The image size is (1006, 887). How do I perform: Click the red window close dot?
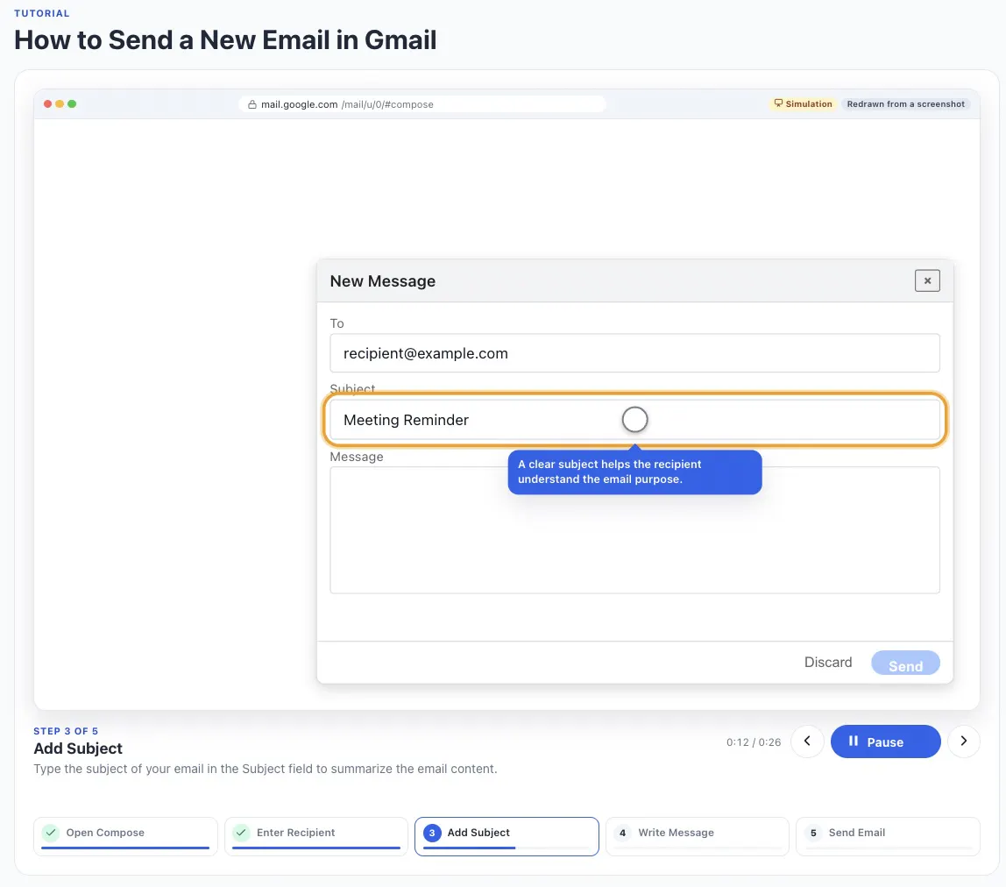click(47, 104)
